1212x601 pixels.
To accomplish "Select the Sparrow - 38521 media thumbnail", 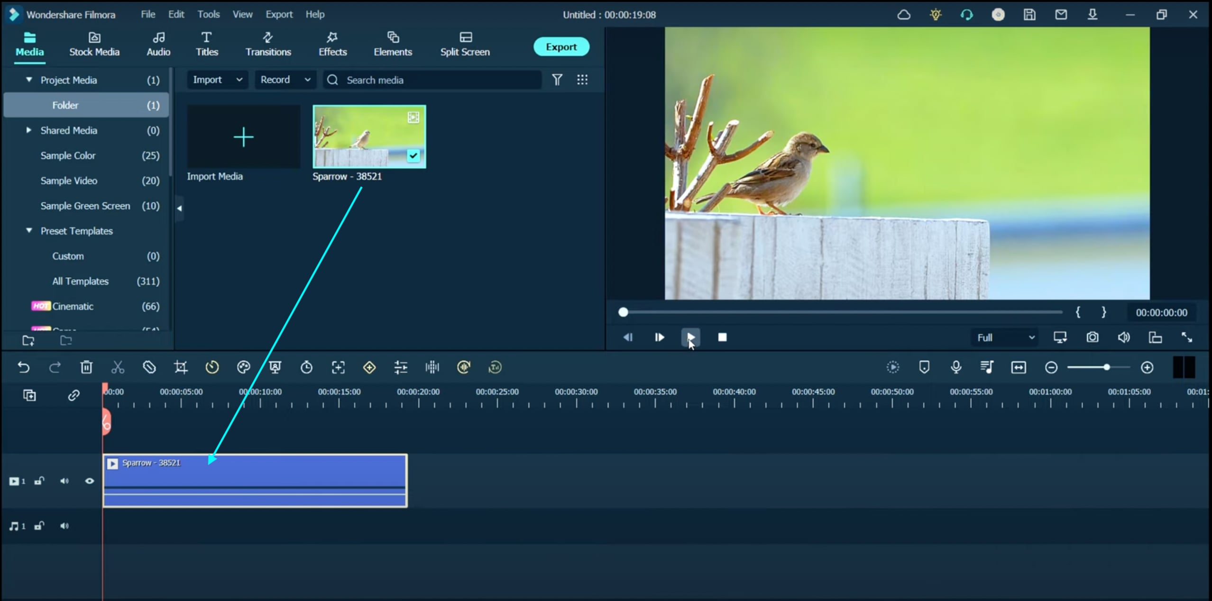I will [x=369, y=137].
